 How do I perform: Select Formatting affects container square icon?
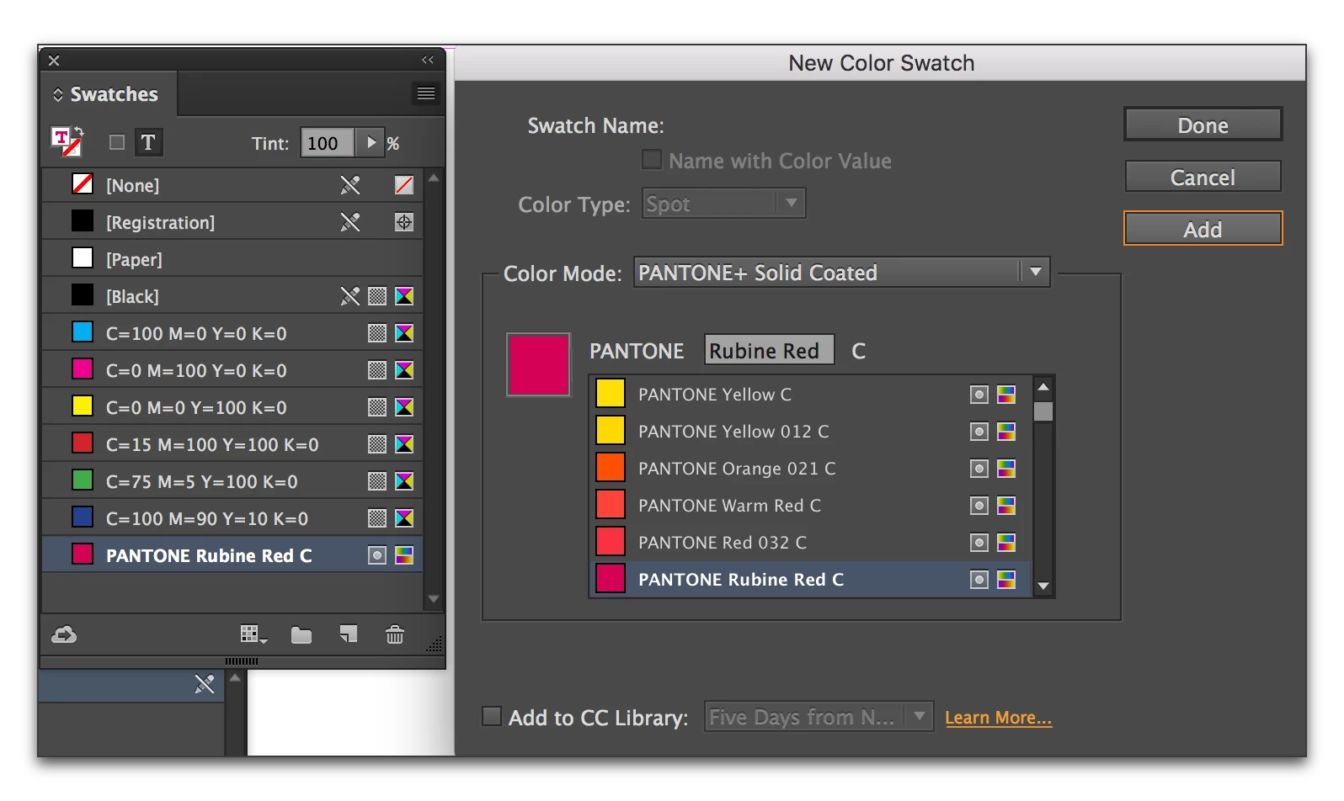click(117, 142)
